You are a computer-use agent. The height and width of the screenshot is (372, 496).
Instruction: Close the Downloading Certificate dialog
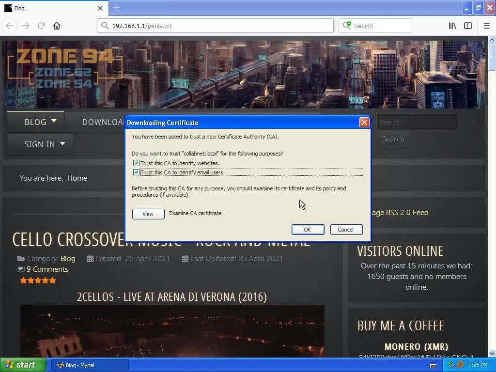pos(364,123)
